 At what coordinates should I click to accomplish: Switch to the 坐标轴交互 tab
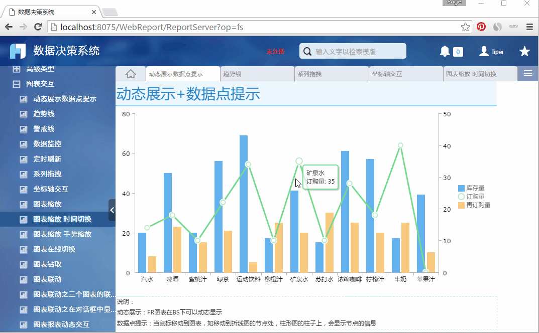406,73
